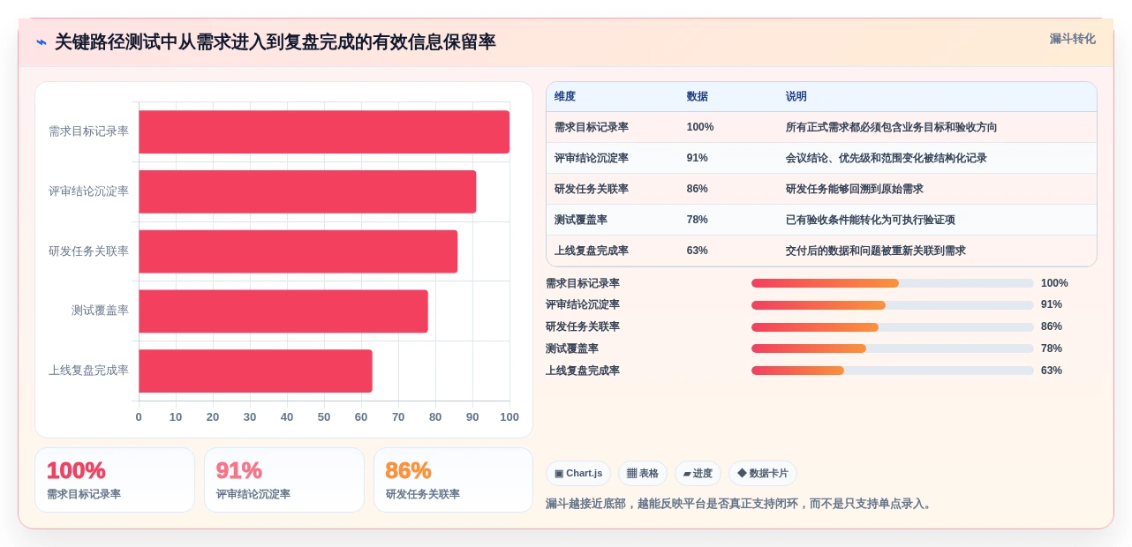Click the 测试覆盖率 78% progress bar
Image resolution: width=1132 pixels, height=547 pixels.
click(893, 348)
